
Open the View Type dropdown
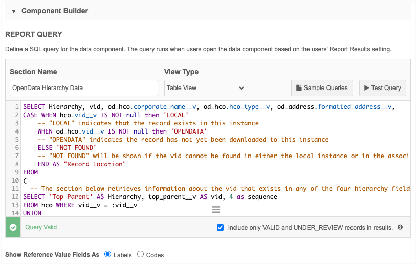coord(205,88)
